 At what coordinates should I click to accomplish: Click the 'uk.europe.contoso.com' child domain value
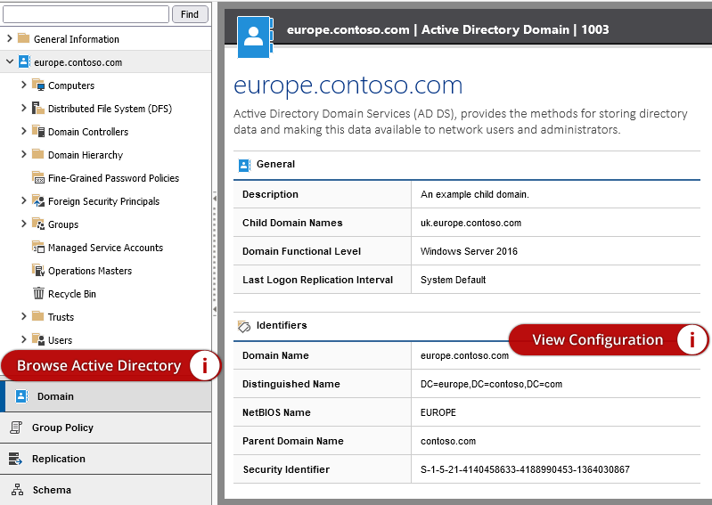(471, 223)
